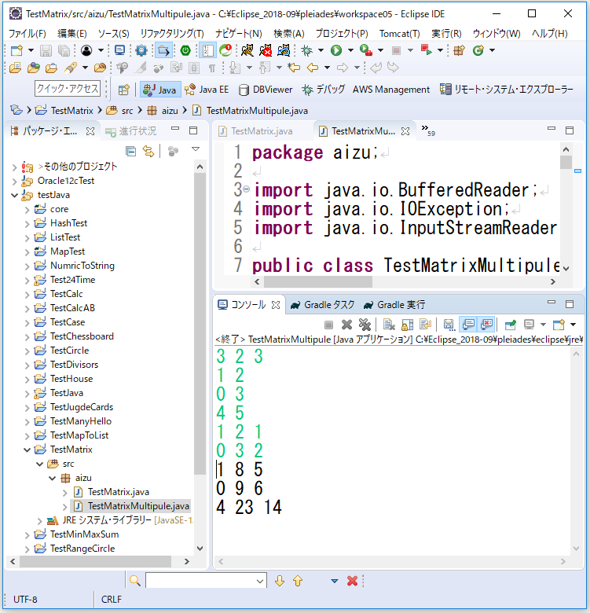Switch to the DBViewer perspective
590x613 pixels.
266,90
